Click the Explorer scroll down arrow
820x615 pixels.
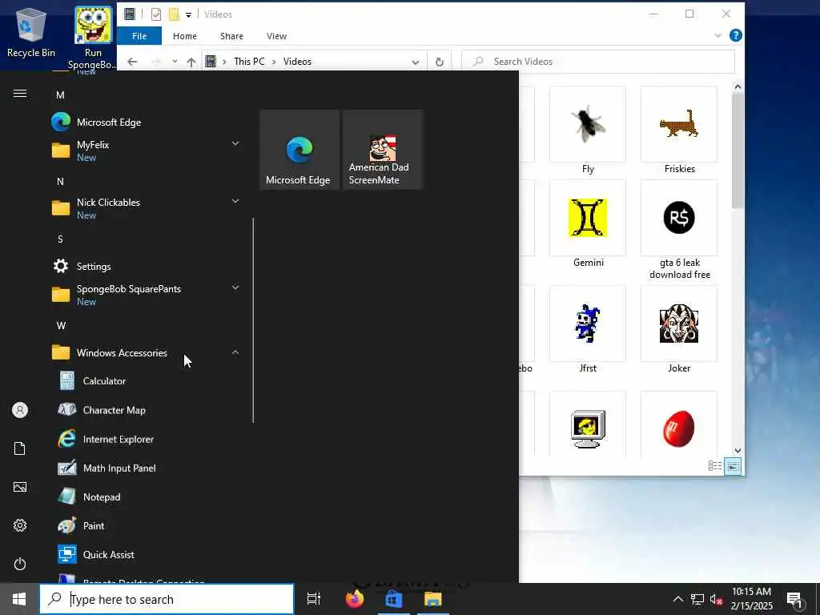coord(738,450)
